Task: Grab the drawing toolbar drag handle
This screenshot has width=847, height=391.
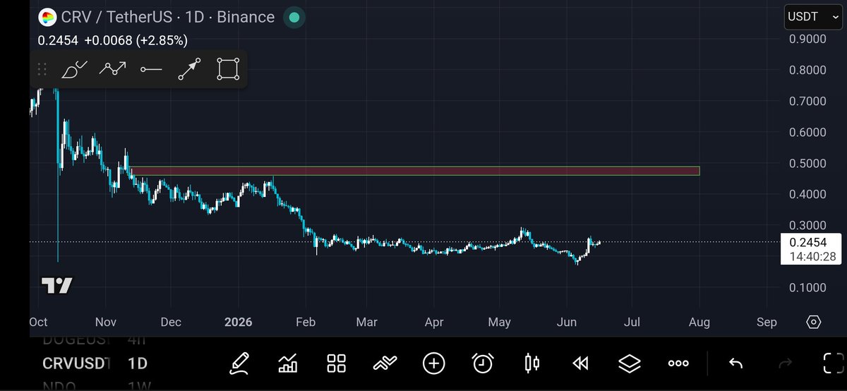Action: (x=42, y=69)
